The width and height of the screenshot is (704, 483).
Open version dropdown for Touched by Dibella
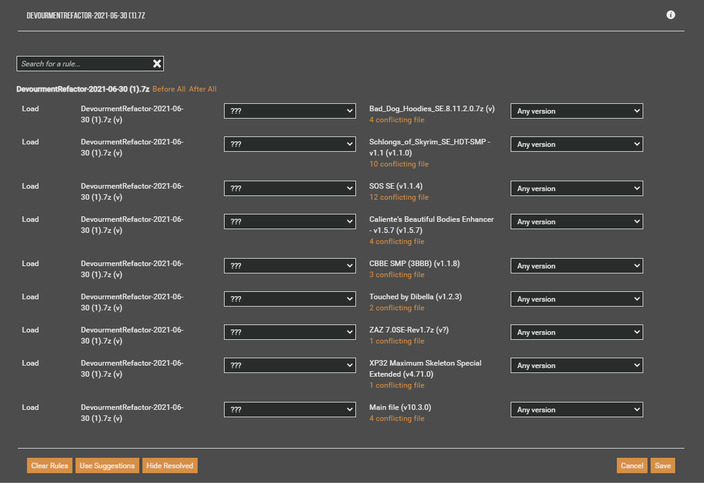(x=577, y=299)
